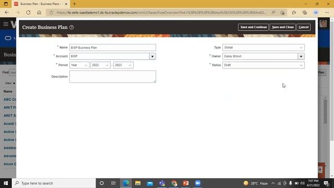Click the taskbar search box
Screen dimensions: 334x188
[x=54, y=183]
